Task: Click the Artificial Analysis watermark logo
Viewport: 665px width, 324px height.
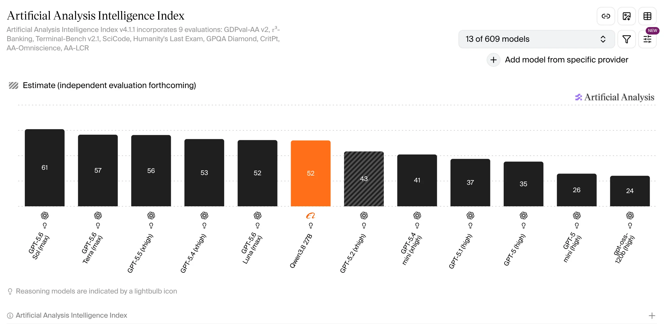Action: (x=615, y=97)
